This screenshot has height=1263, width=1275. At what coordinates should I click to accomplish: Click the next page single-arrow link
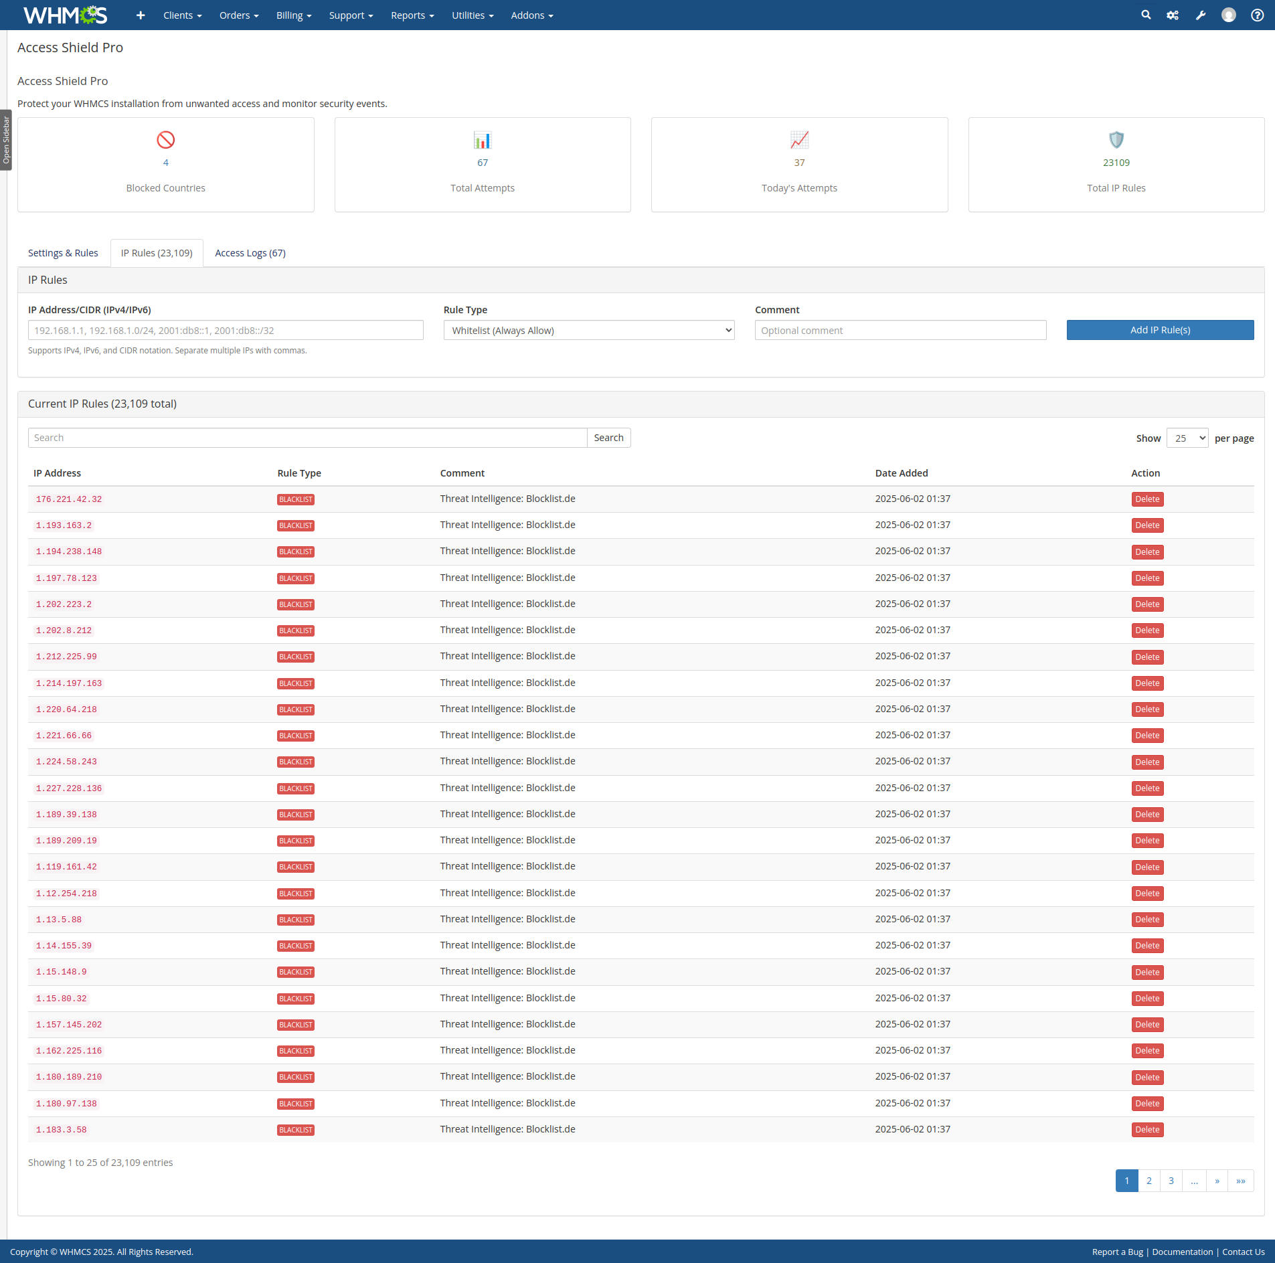[x=1217, y=1181]
